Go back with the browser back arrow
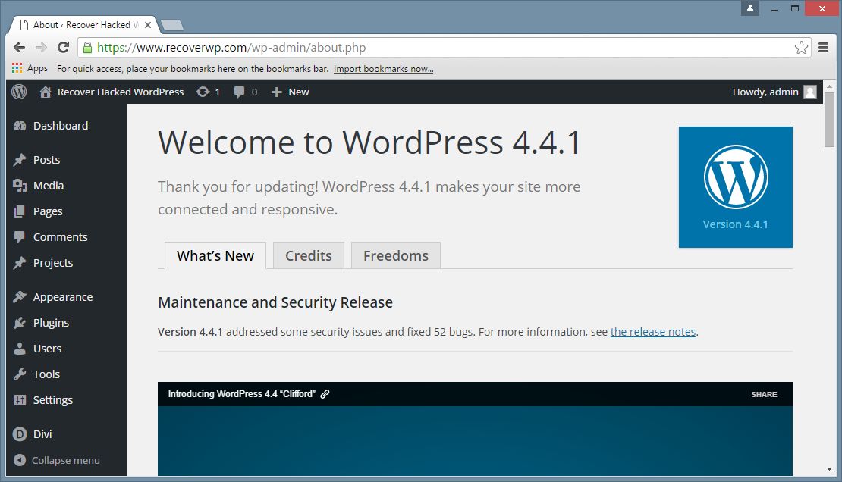 click(x=19, y=47)
